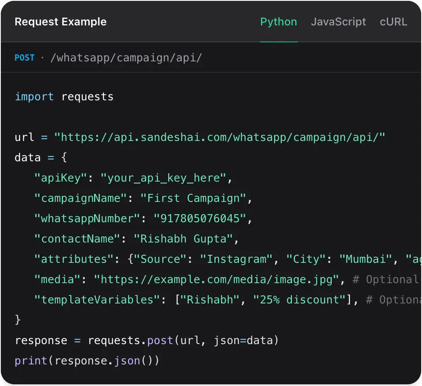Viewport: 422px width, 386px height.
Task: Click the print(response.json()) line
Action: (x=87, y=361)
